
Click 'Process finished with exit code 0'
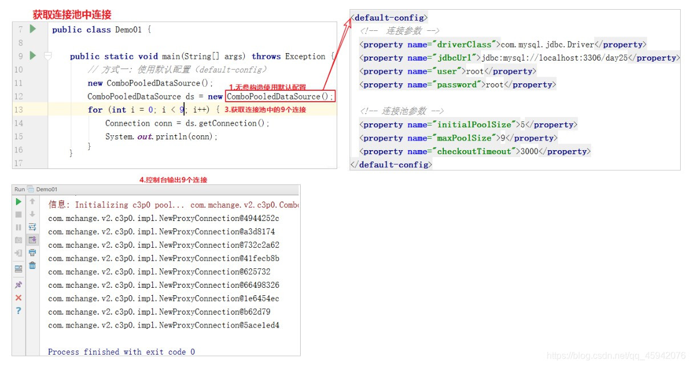click(x=122, y=352)
